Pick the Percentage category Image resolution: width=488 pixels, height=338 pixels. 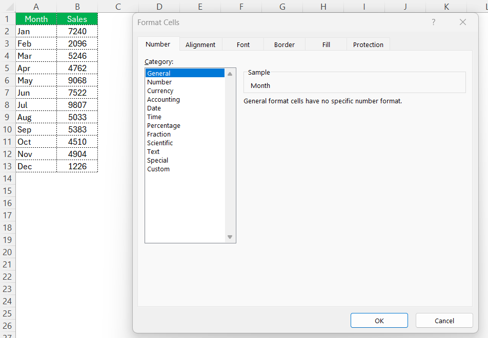[x=185, y=125]
